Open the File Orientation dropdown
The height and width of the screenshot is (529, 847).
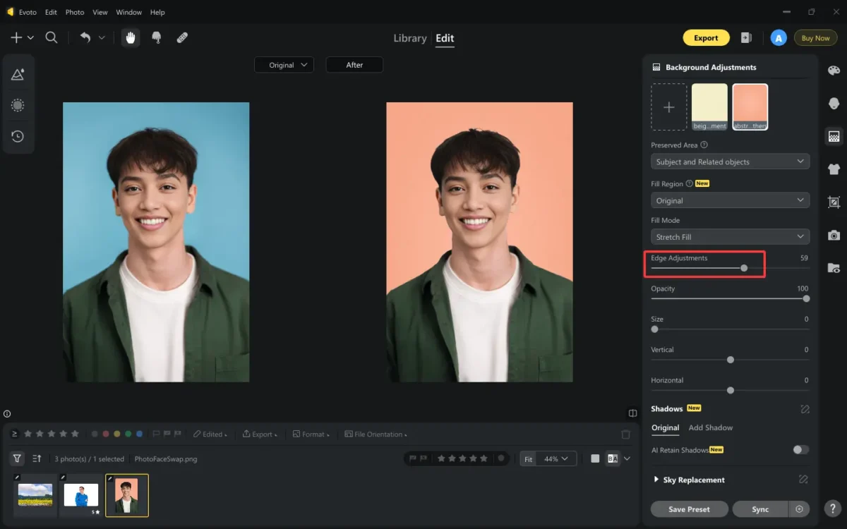[x=377, y=434]
